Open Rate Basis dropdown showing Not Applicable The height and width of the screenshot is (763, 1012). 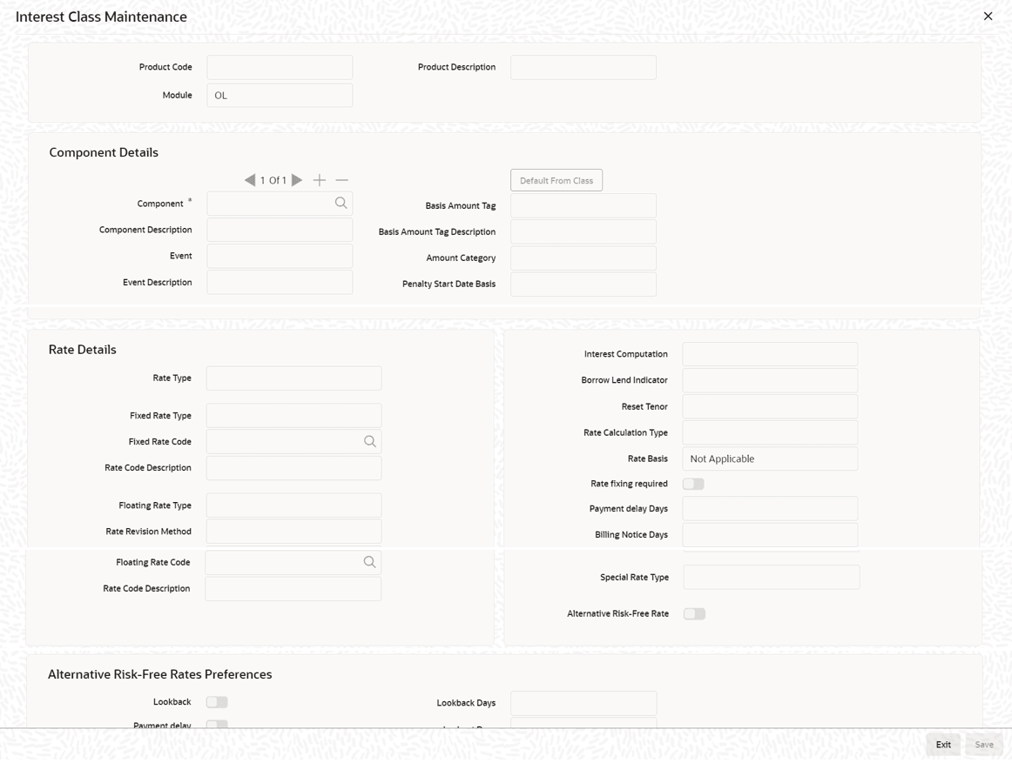coord(770,459)
